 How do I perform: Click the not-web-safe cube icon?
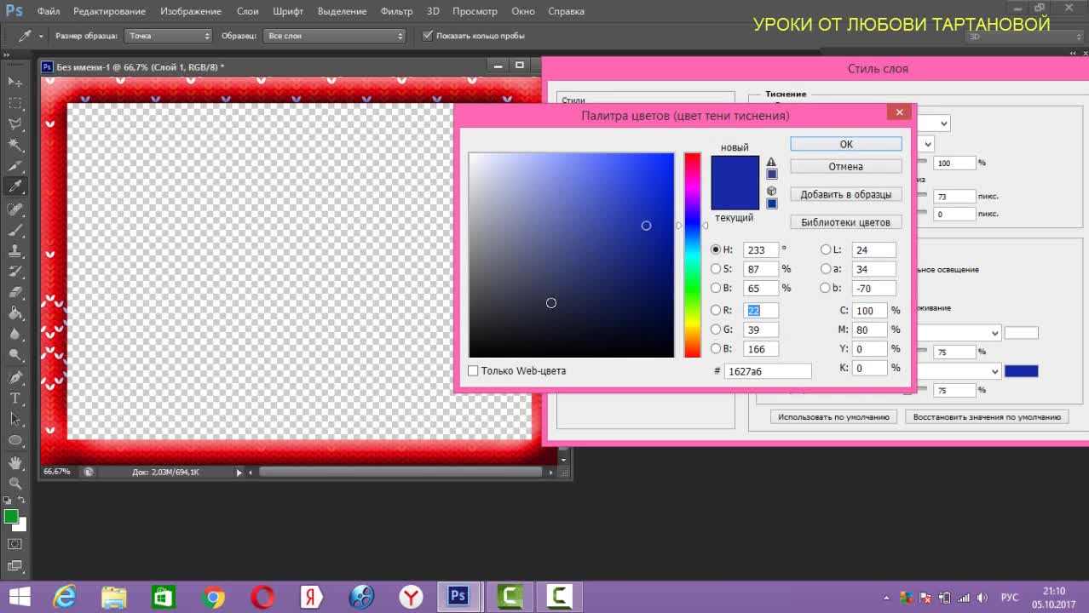pyautogui.click(x=771, y=192)
